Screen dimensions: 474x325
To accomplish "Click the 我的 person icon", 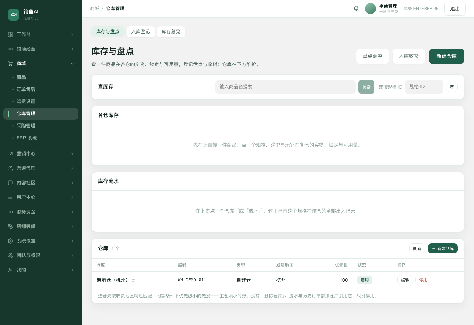I will point(10,270).
